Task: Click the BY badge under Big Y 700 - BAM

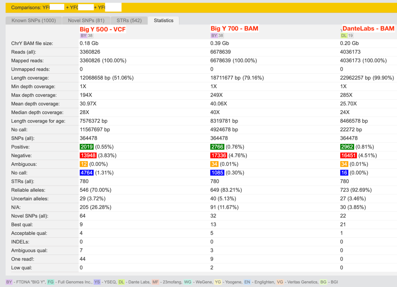Action: coord(214,35)
